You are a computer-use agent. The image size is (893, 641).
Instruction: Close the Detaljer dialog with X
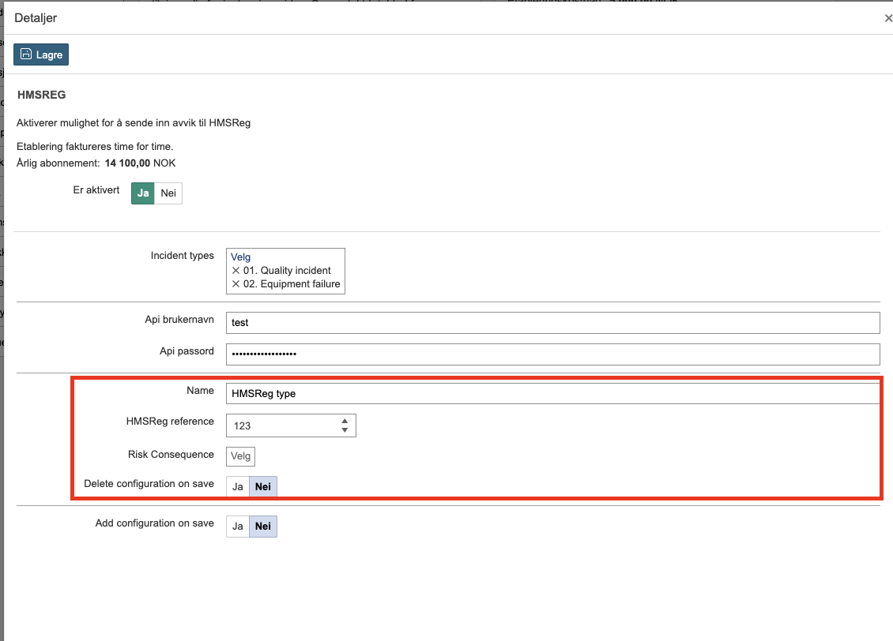887,18
